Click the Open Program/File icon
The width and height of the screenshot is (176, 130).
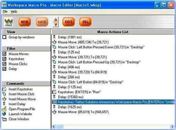(x=4, y=109)
